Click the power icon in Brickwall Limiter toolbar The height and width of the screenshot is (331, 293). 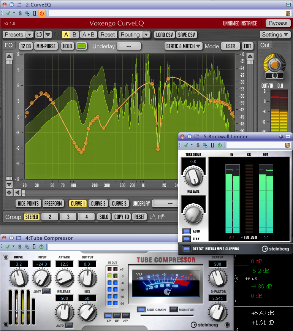tap(220, 145)
